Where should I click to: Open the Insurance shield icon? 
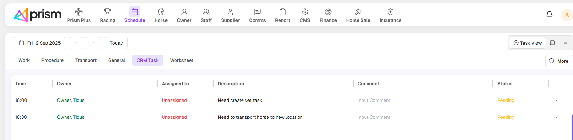(x=390, y=12)
